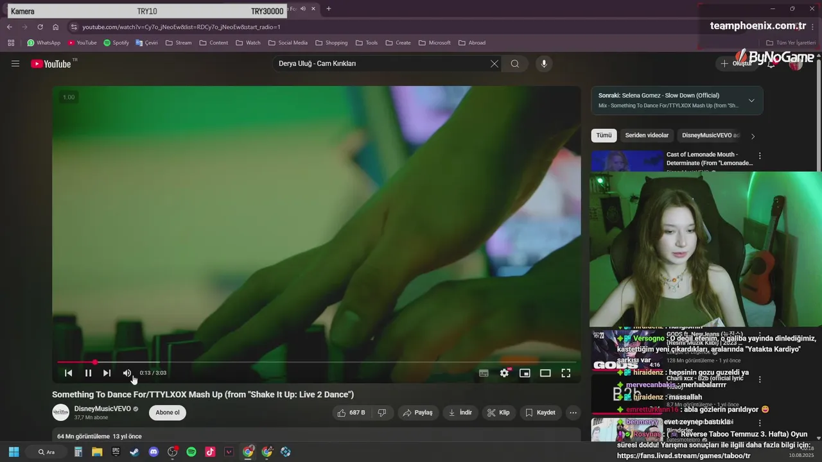Switch to miniplayer mode
The width and height of the screenshot is (822, 462).
(525, 373)
